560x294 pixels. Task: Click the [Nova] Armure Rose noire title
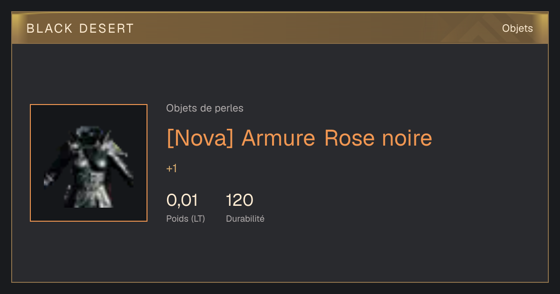[299, 138]
